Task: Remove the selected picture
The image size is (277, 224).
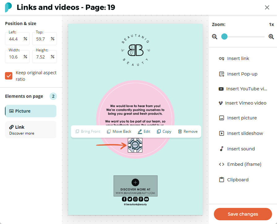Action: point(188,131)
